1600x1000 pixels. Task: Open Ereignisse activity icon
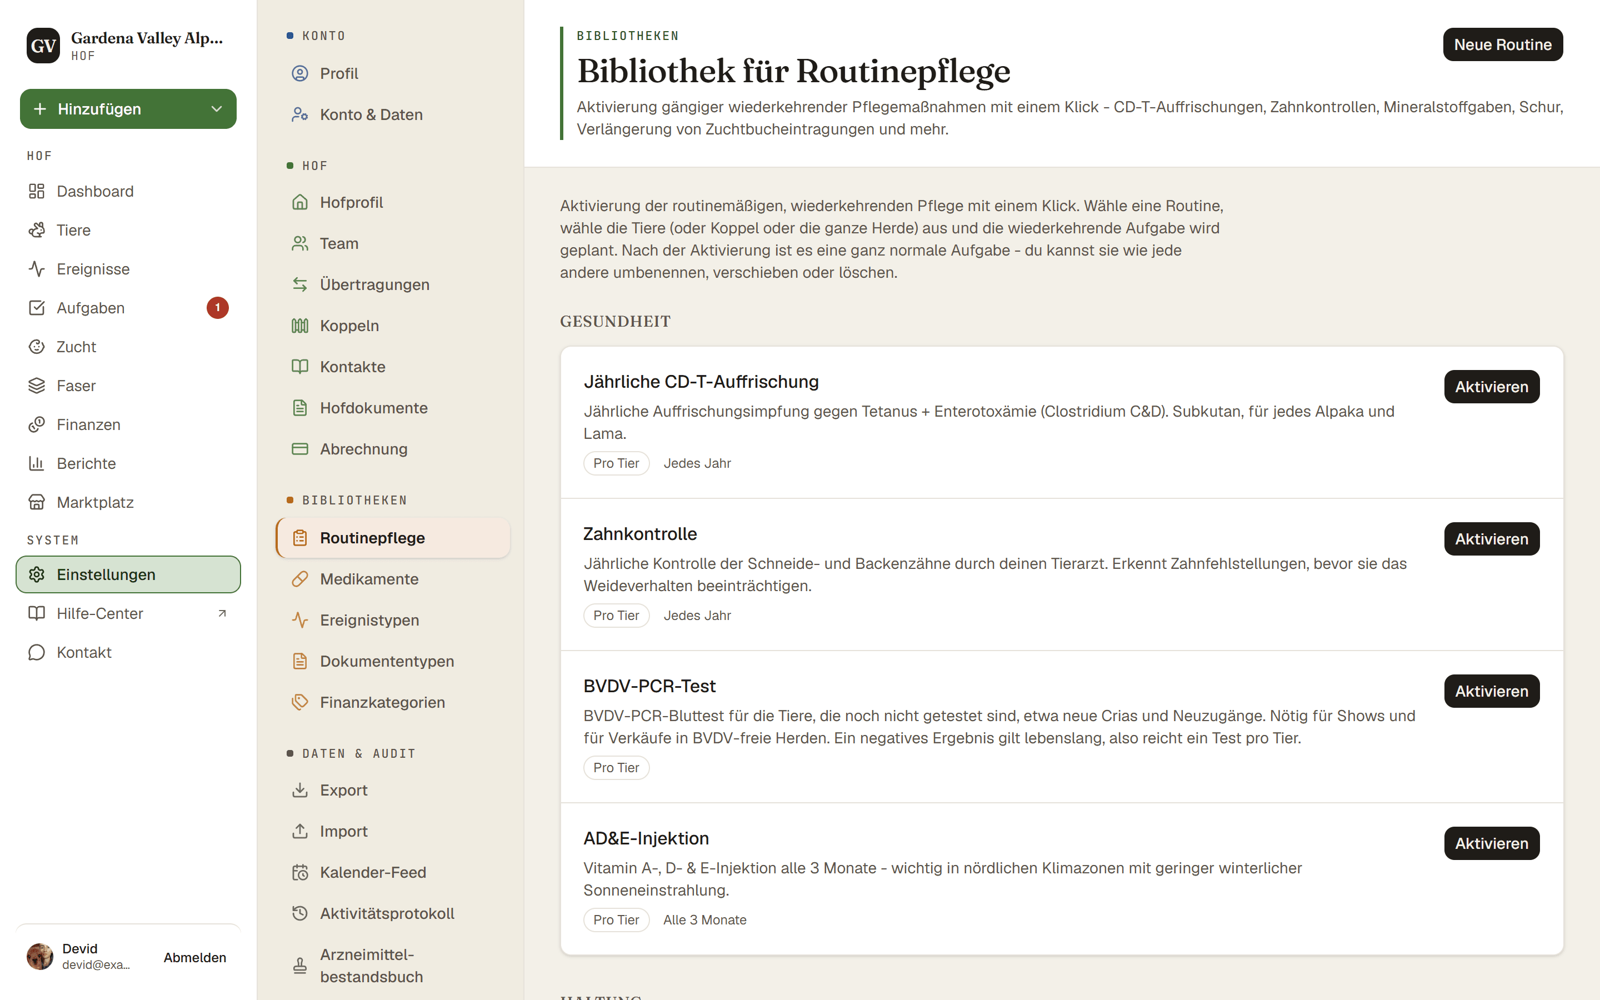pyautogui.click(x=36, y=269)
